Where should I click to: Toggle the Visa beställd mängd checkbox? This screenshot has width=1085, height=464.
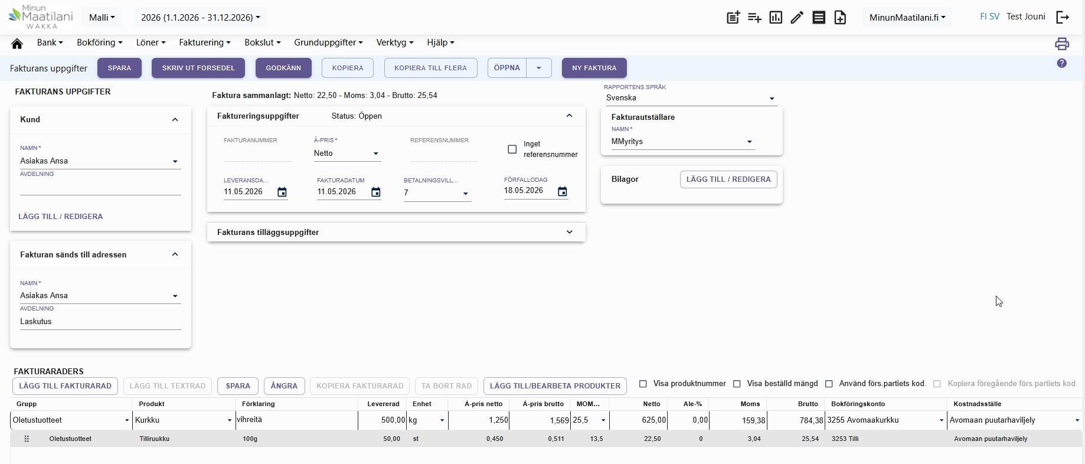tap(737, 384)
